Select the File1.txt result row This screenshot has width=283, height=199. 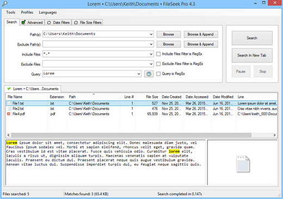(141, 103)
